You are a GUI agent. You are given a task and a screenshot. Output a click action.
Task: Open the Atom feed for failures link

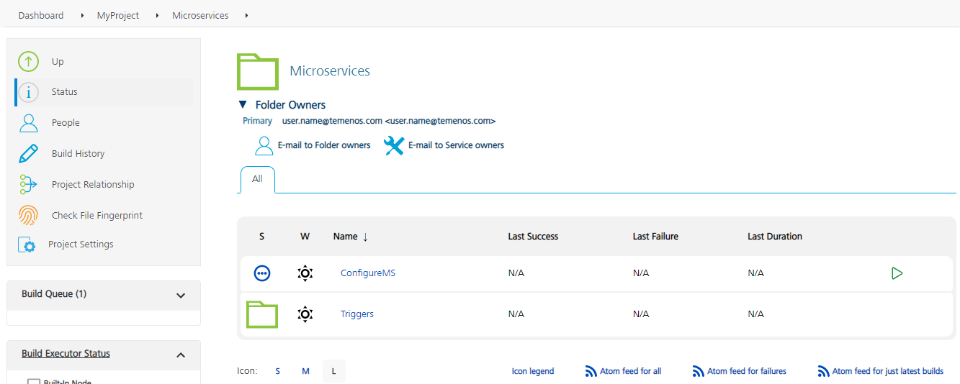(x=746, y=371)
